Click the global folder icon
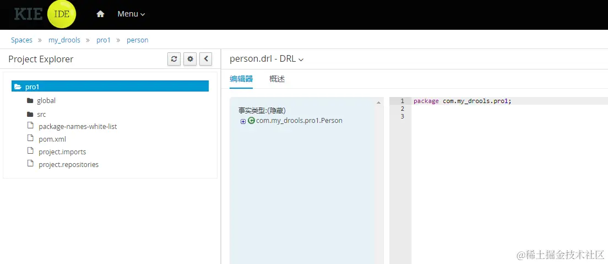 [30, 100]
